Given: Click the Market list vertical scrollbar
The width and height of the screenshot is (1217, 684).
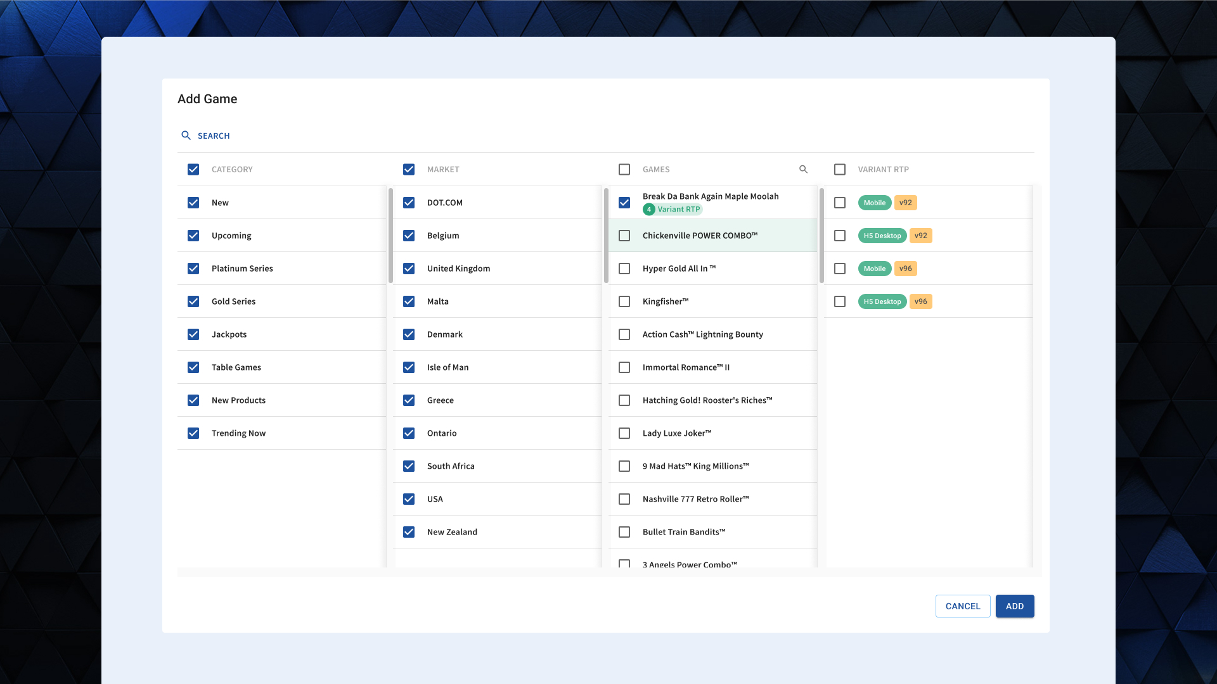Looking at the screenshot, I should (x=606, y=236).
